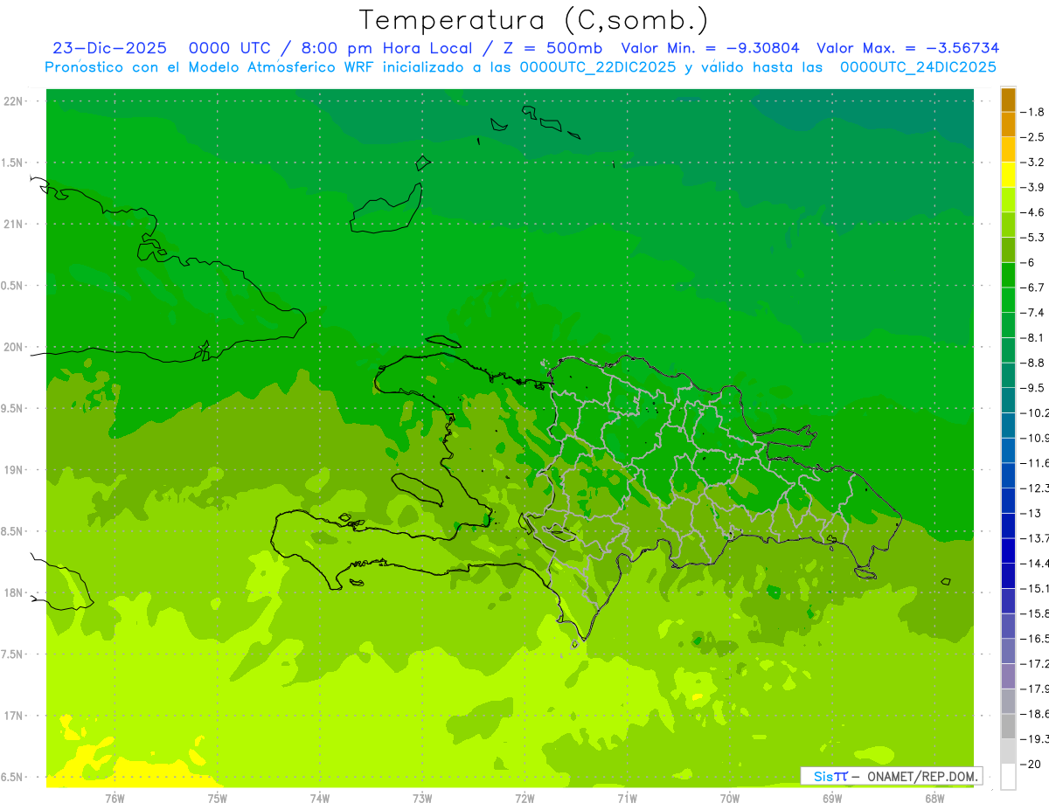Click the '72W' longitude label
This screenshot has height=810, width=1049.
coord(524,798)
